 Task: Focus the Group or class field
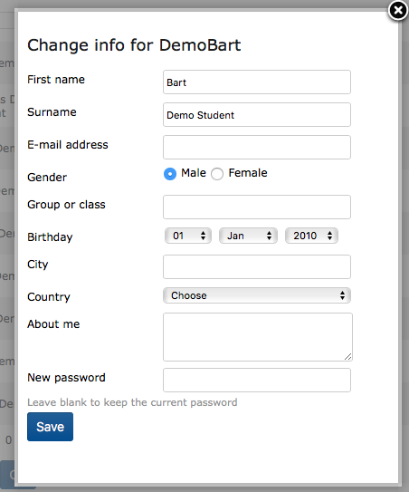pyautogui.click(x=257, y=207)
